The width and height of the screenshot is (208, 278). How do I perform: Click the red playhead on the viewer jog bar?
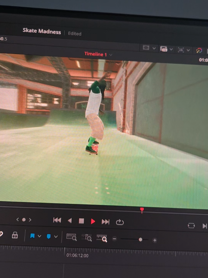(x=142, y=210)
